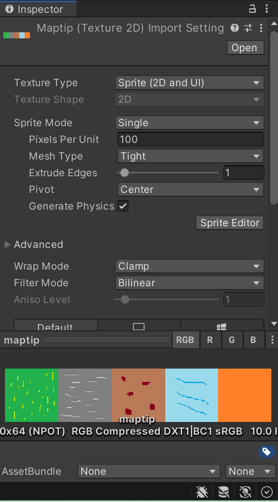278x502 pixels.
Task: Switch to the Windows platform tab
Action: pos(222,325)
